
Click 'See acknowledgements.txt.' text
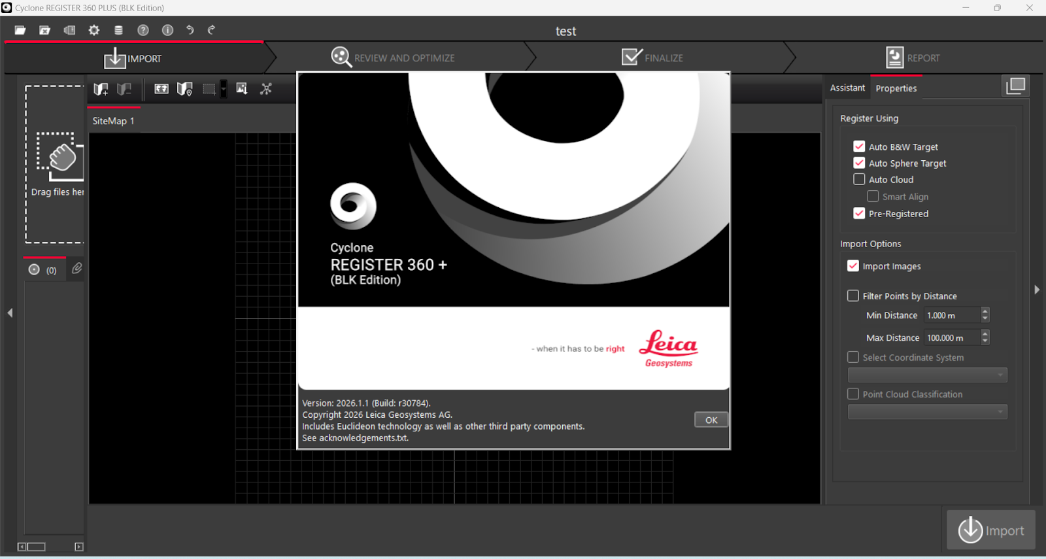355,438
